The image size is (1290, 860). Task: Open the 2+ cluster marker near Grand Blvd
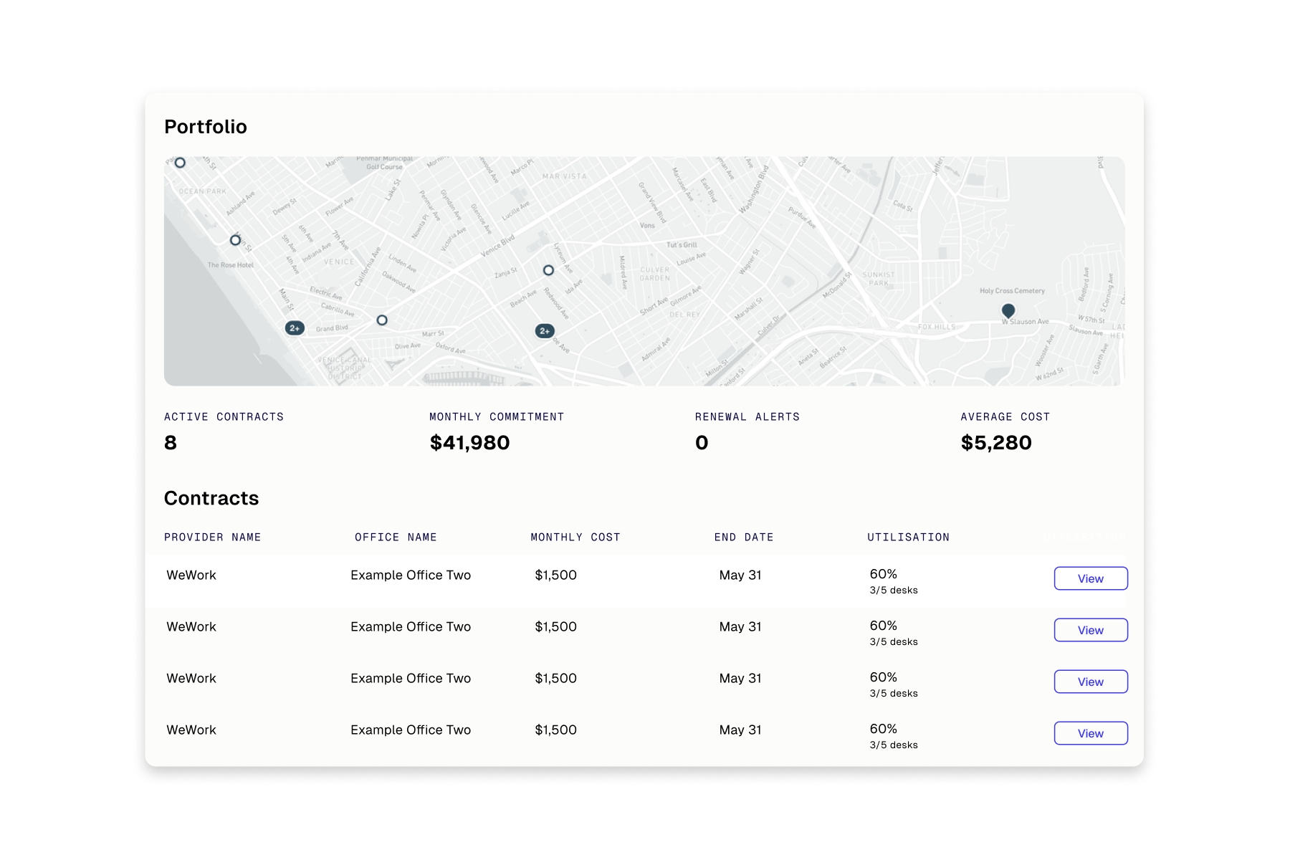click(x=295, y=328)
